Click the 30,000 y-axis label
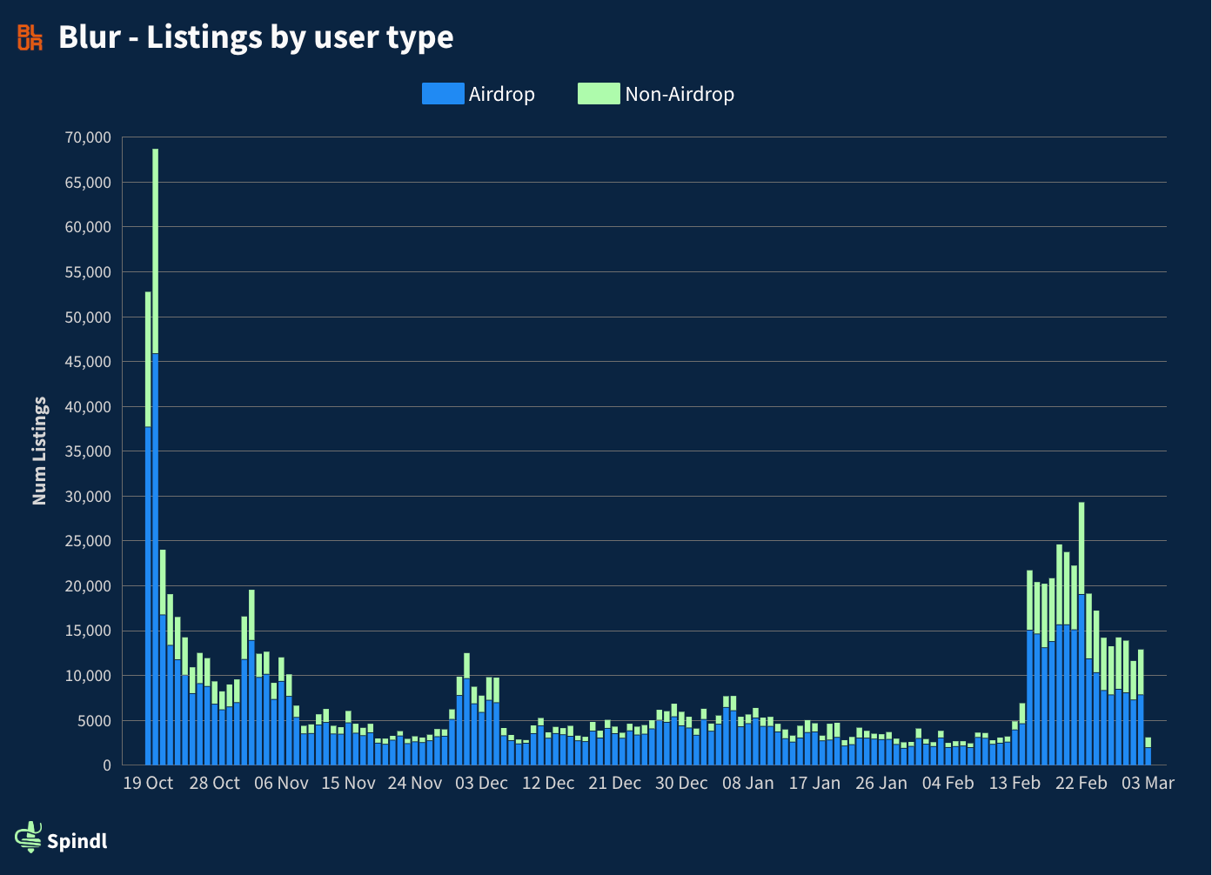This screenshot has width=1212, height=875. [x=88, y=497]
